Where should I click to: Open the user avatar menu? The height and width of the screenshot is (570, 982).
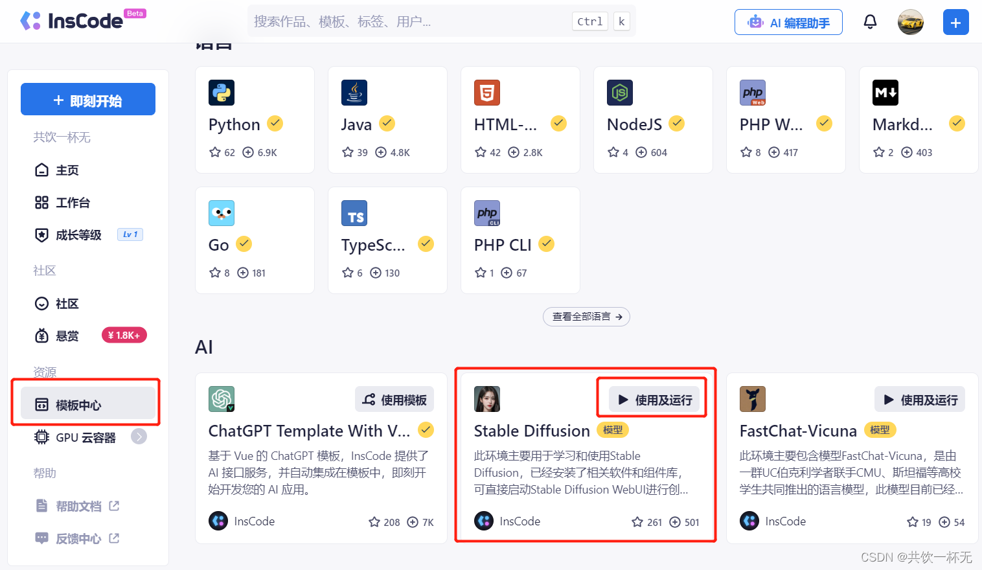(910, 22)
